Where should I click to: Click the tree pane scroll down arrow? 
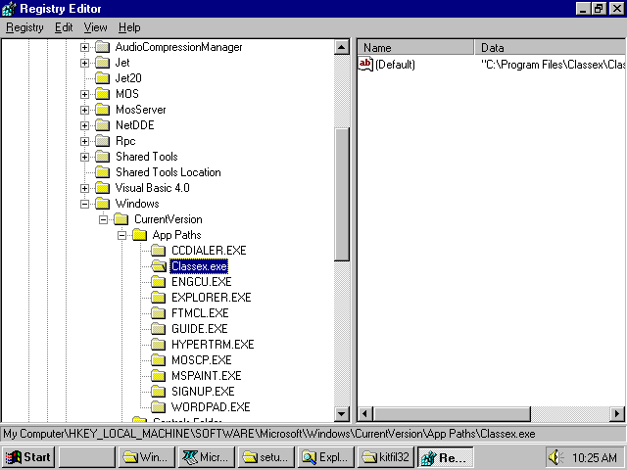click(x=342, y=414)
